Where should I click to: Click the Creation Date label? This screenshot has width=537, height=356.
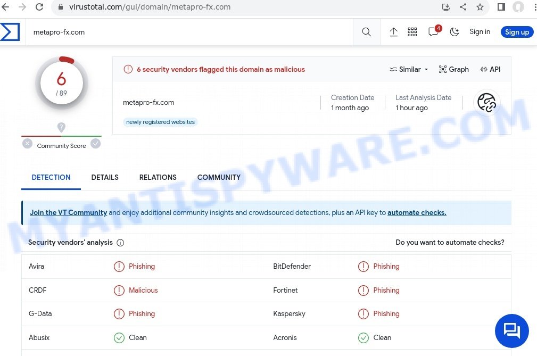(352, 97)
